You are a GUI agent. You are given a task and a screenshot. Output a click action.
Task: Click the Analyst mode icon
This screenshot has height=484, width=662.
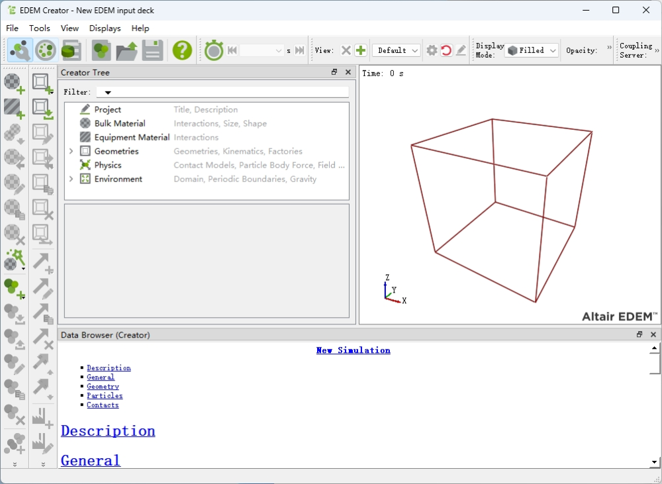coord(71,50)
